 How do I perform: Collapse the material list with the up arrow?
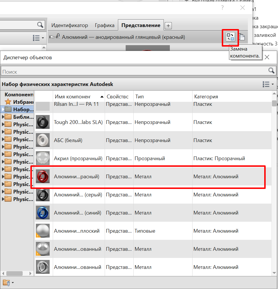[44, 47]
